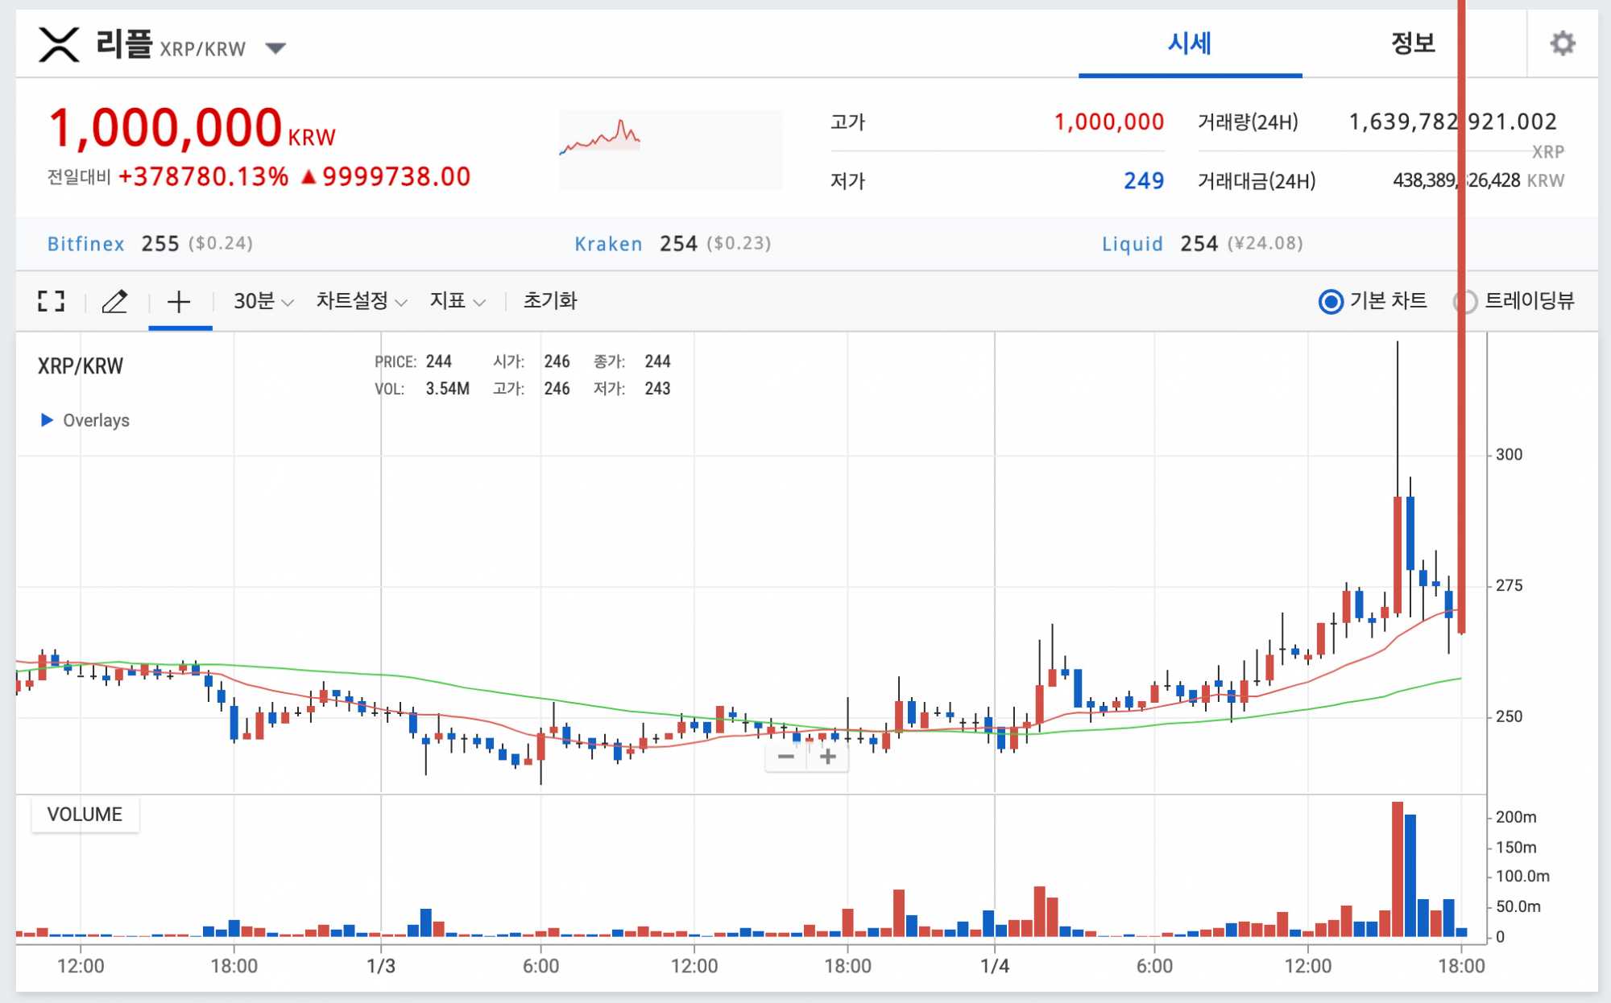Switch to the 시세 tab

coord(1189,43)
